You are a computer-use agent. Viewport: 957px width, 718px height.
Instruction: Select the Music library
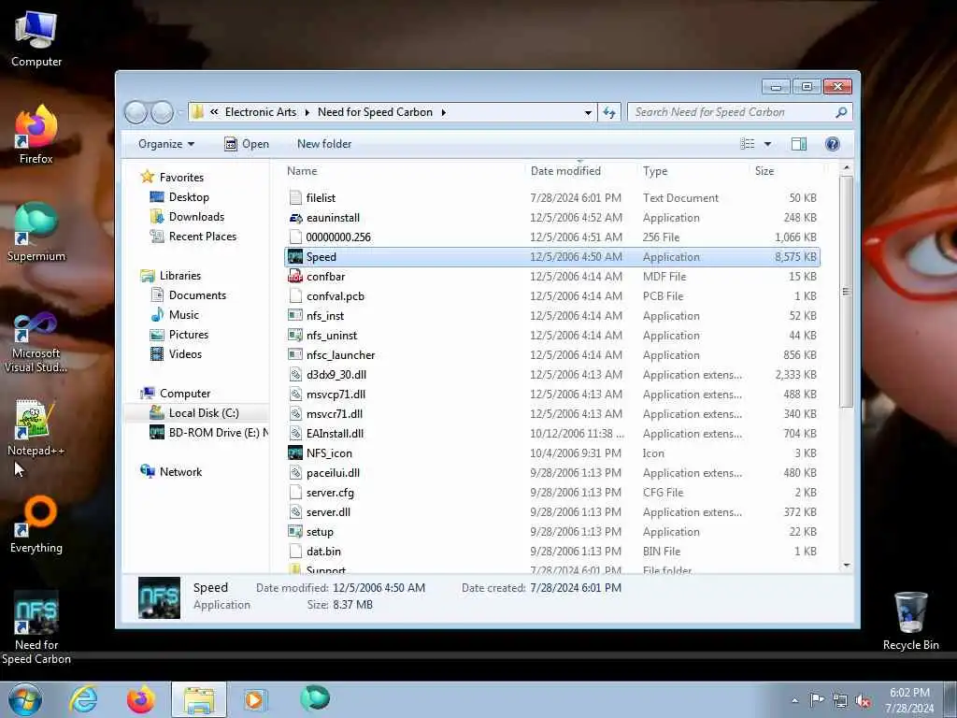175,315
